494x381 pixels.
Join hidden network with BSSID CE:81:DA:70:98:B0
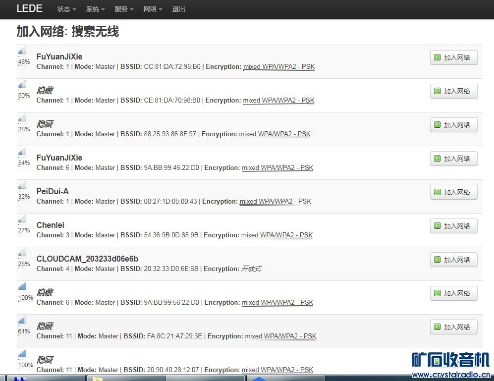point(453,91)
